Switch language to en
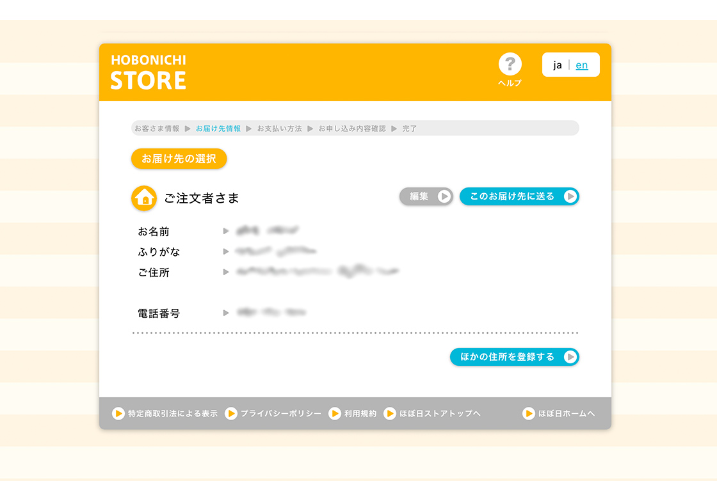Screen dimensions: 717x481 tap(582, 65)
